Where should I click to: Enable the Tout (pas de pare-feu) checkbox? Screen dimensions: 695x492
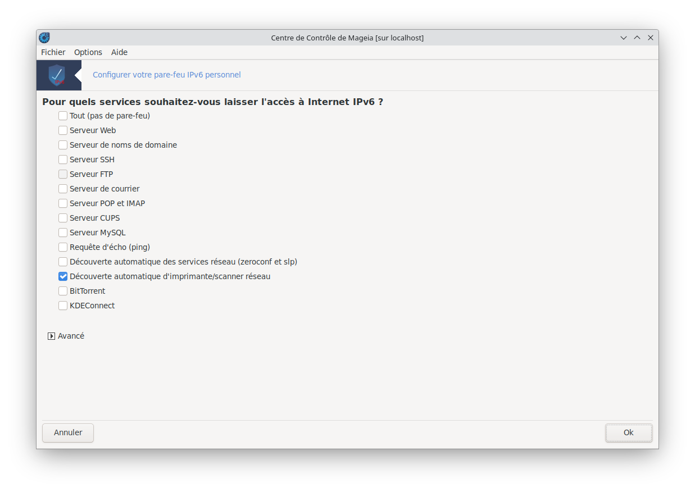[63, 116]
